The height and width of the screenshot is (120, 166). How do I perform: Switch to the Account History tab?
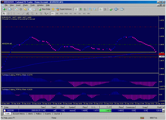19,114
